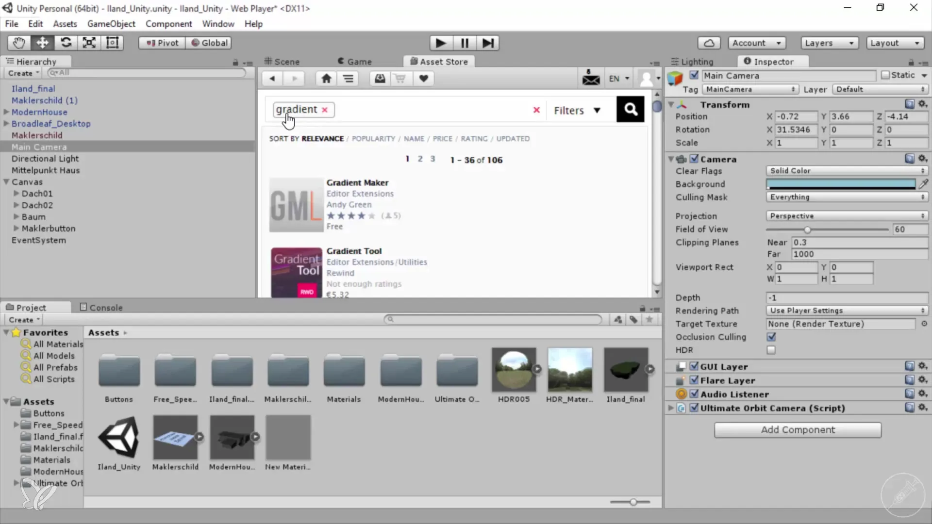Image resolution: width=932 pixels, height=524 pixels.
Task: Switch to the Game tab
Action: (354, 62)
